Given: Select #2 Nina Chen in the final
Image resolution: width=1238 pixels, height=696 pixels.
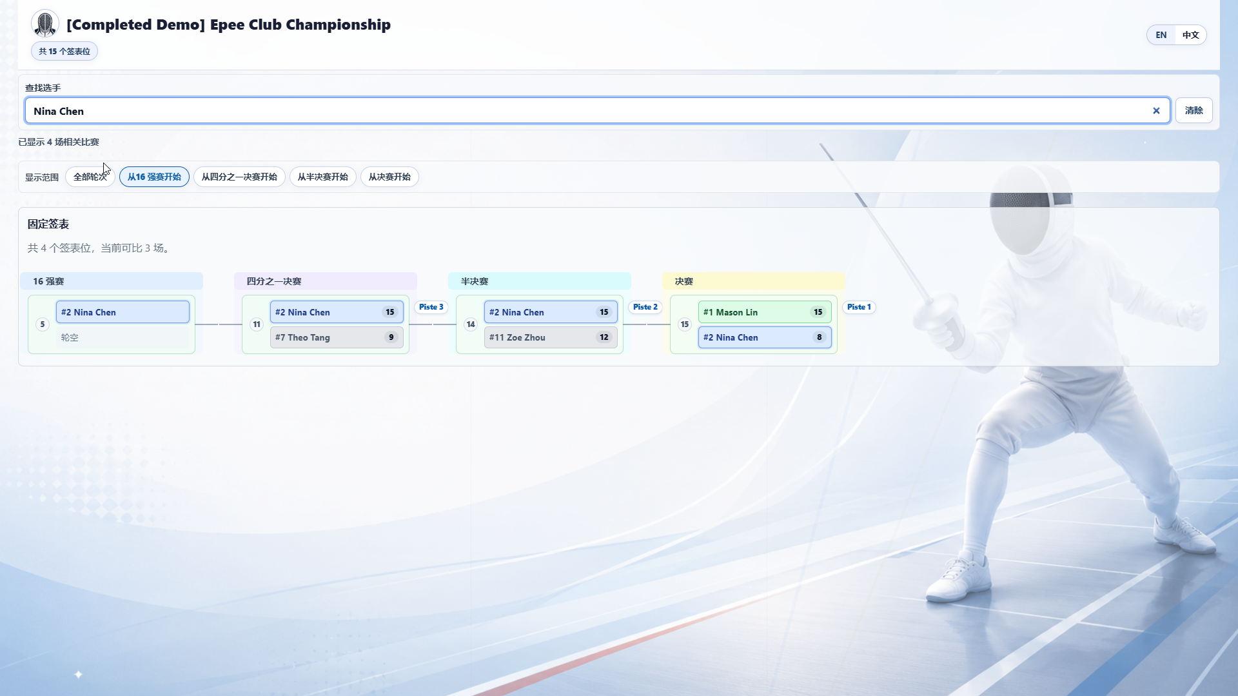Looking at the screenshot, I should 765,337.
